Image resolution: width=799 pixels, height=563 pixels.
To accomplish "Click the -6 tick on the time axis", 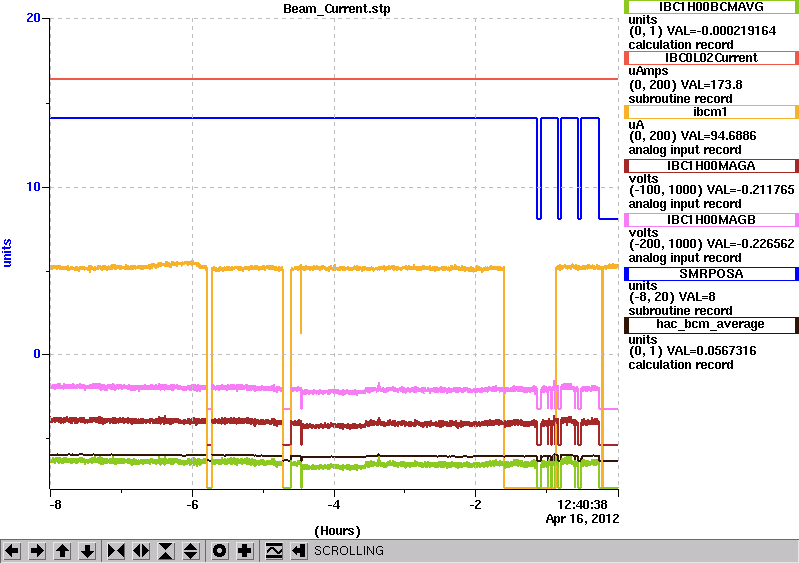I will [192, 505].
